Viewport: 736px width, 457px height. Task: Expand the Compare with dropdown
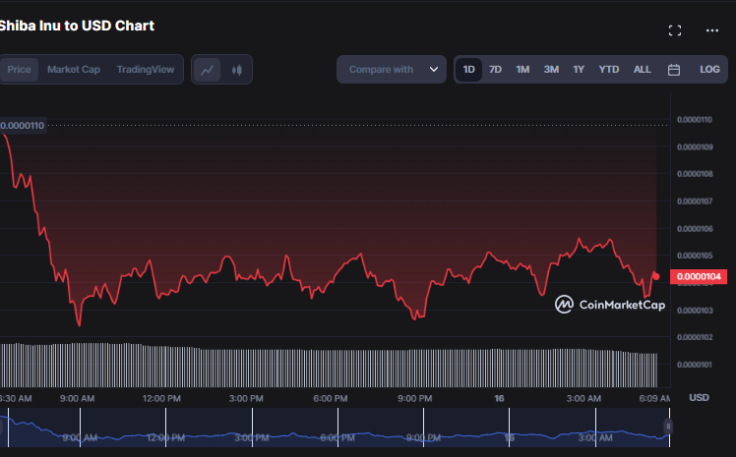pyautogui.click(x=392, y=70)
